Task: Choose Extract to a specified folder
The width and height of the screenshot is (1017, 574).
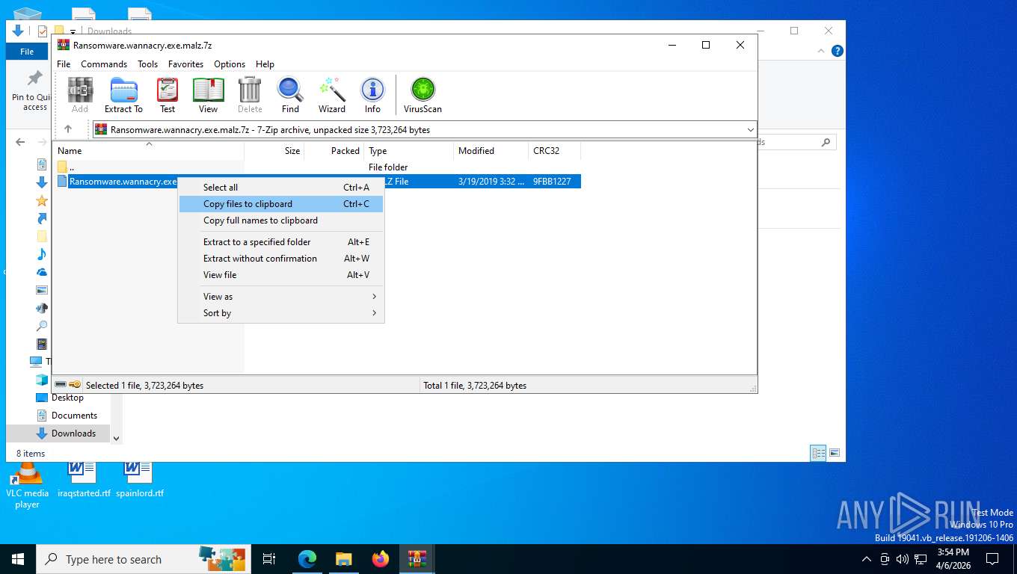Action: click(x=281, y=242)
